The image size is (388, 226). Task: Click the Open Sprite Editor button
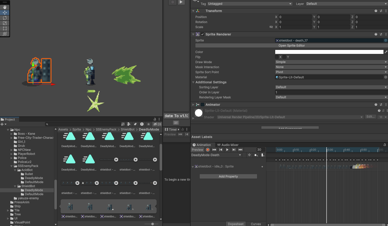pyautogui.click(x=291, y=46)
